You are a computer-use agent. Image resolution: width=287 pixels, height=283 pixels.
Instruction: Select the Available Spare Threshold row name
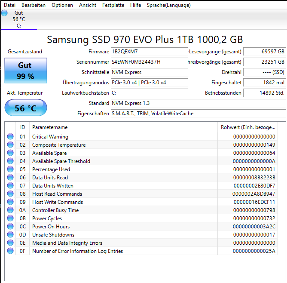point(61,161)
